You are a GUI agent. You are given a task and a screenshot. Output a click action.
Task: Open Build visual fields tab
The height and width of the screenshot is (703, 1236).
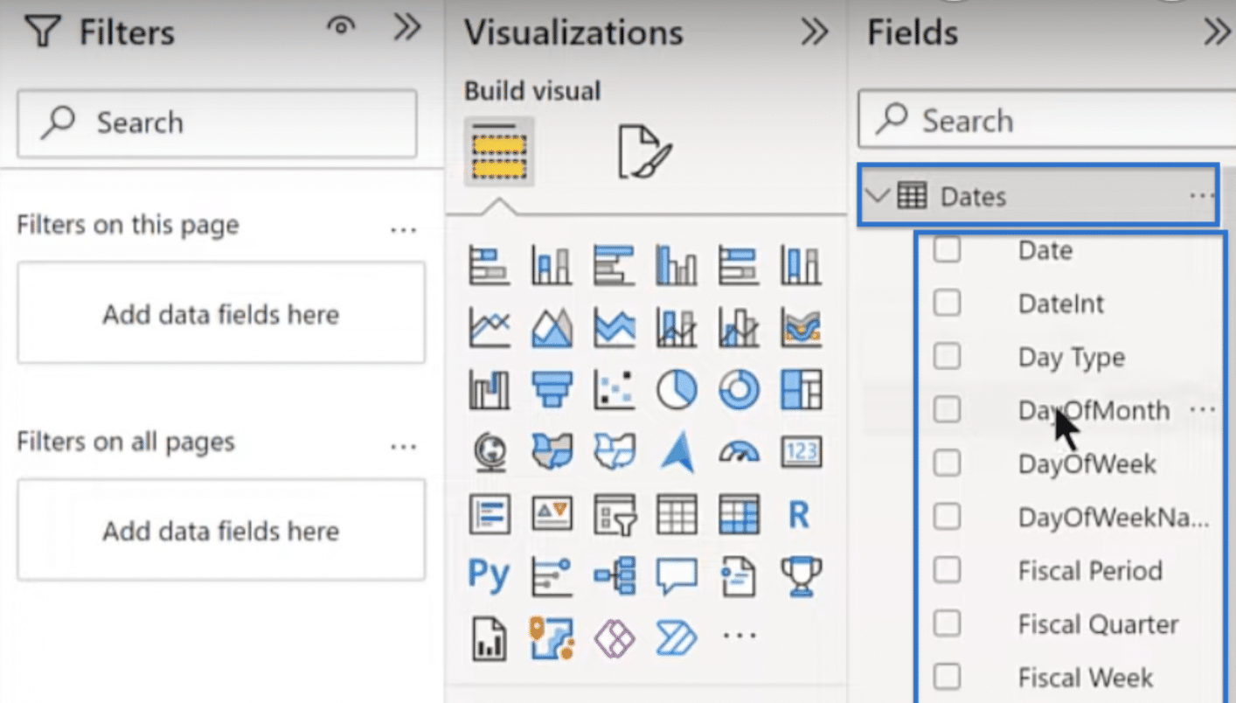(498, 151)
